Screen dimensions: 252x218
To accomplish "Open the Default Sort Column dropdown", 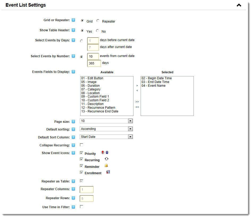I will pos(131,137).
